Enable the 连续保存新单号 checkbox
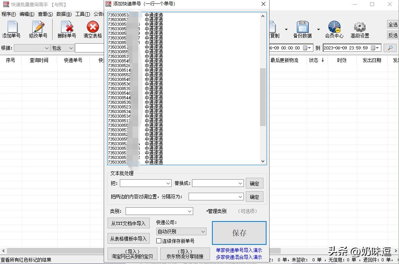This screenshot has height=264, width=399. [159, 240]
